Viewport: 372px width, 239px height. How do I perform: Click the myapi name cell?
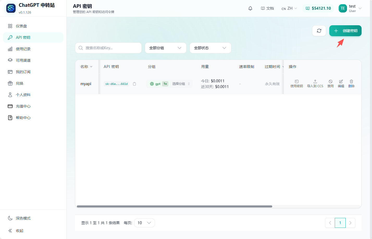pyautogui.click(x=86, y=84)
